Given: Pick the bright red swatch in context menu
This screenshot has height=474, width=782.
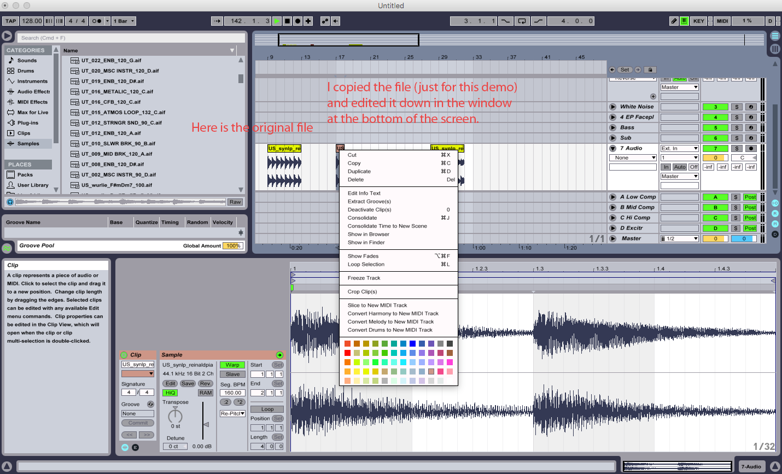Looking at the screenshot, I should pos(347,353).
